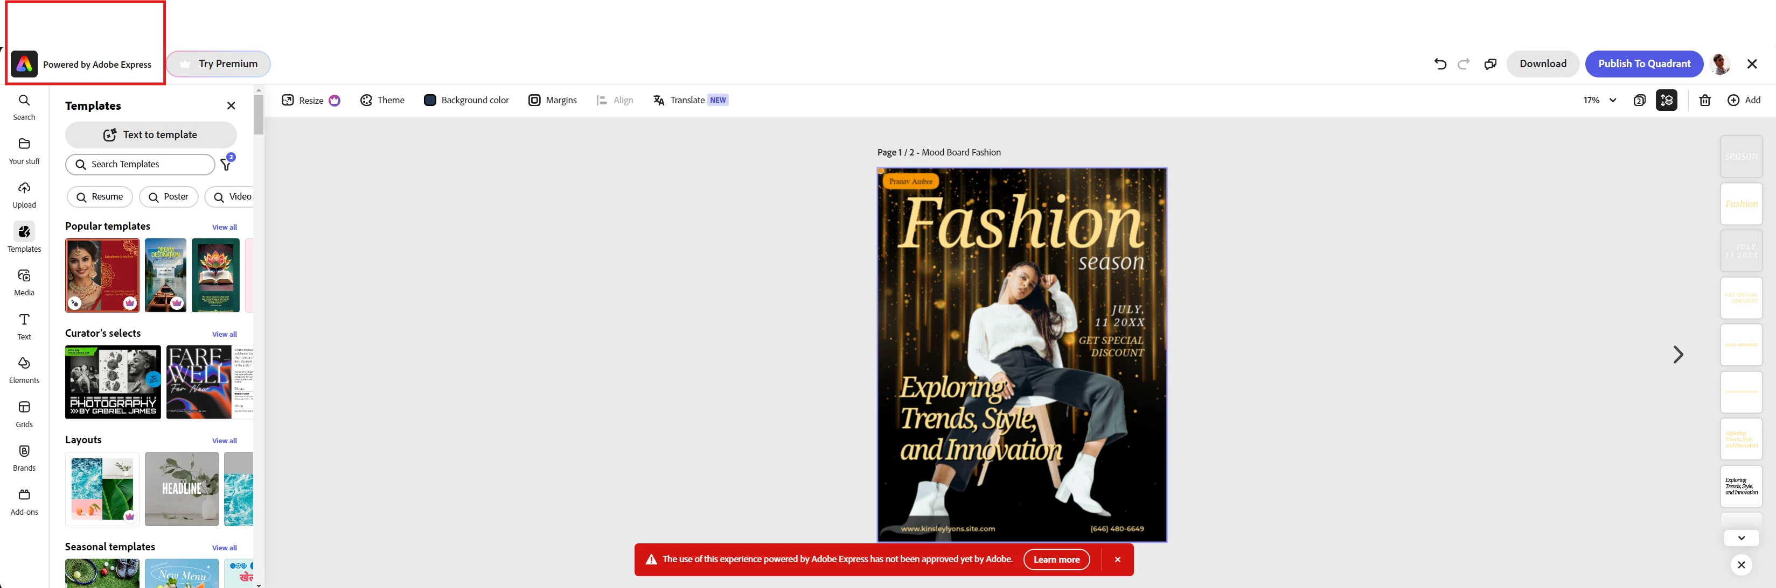Click the undo arrow icon
Image resolution: width=1776 pixels, height=588 pixels.
pos(1440,64)
